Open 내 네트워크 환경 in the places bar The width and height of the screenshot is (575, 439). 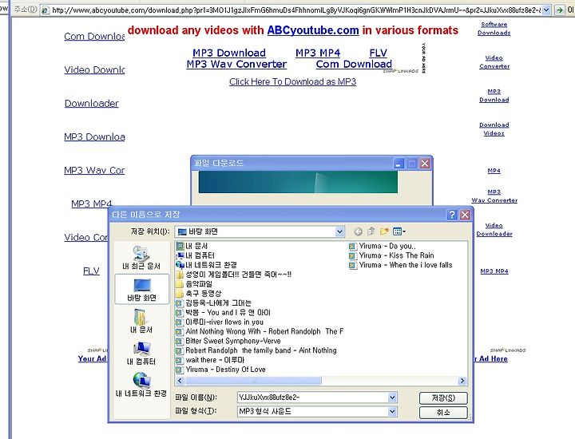141,385
